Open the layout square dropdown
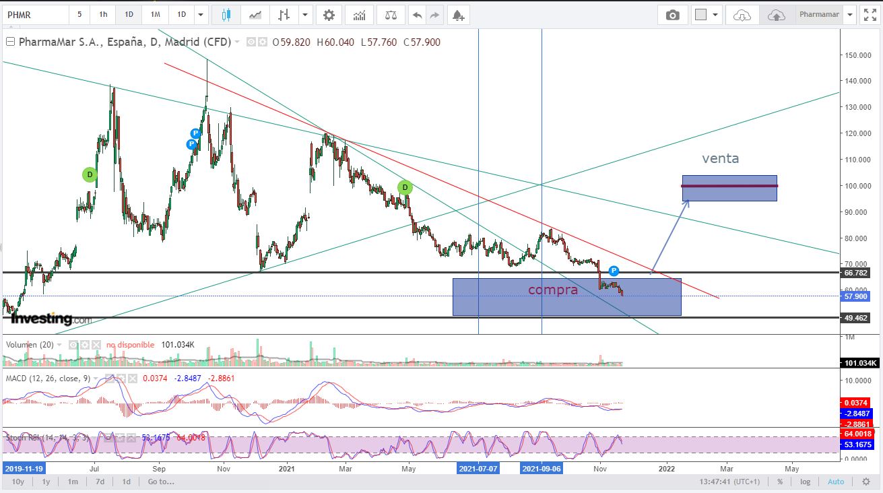 (x=715, y=15)
